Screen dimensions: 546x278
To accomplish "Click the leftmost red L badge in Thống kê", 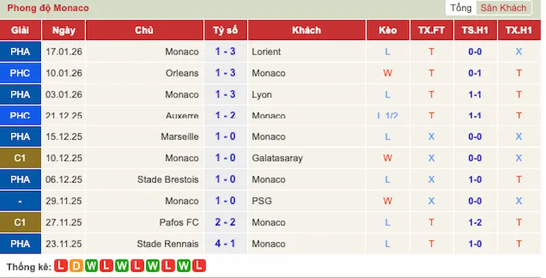I will click(60, 265).
